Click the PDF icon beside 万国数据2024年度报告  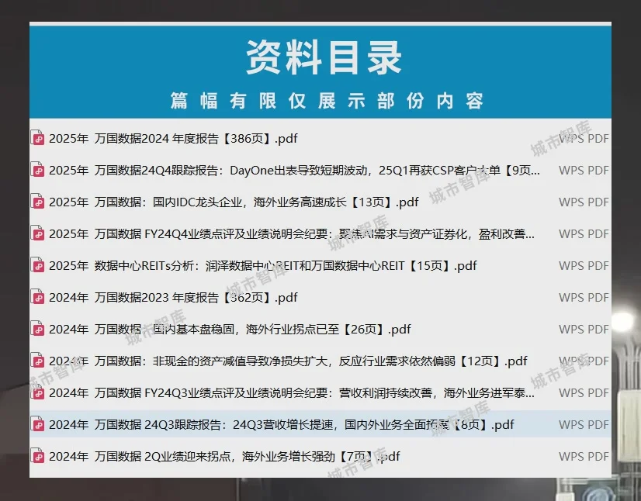click(36, 138)
